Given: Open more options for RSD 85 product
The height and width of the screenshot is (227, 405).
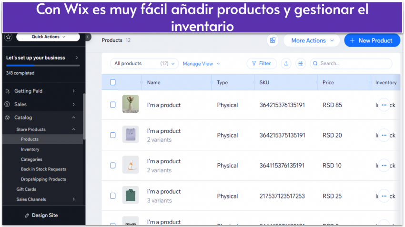Looking at the screenshot, I should click(x=384, y=105).
